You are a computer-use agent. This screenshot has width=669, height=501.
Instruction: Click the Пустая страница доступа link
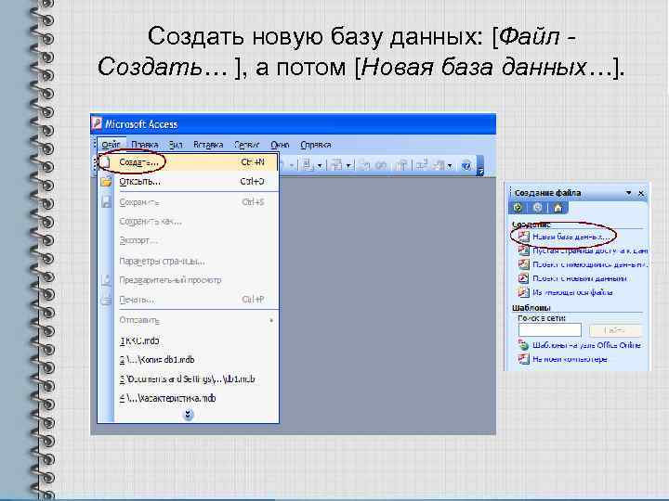coord(590,250)
